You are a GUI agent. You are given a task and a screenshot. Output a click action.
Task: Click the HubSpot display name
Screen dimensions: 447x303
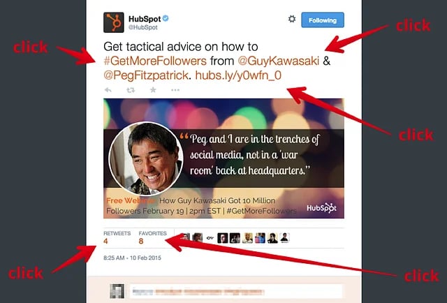pos(145,19)
